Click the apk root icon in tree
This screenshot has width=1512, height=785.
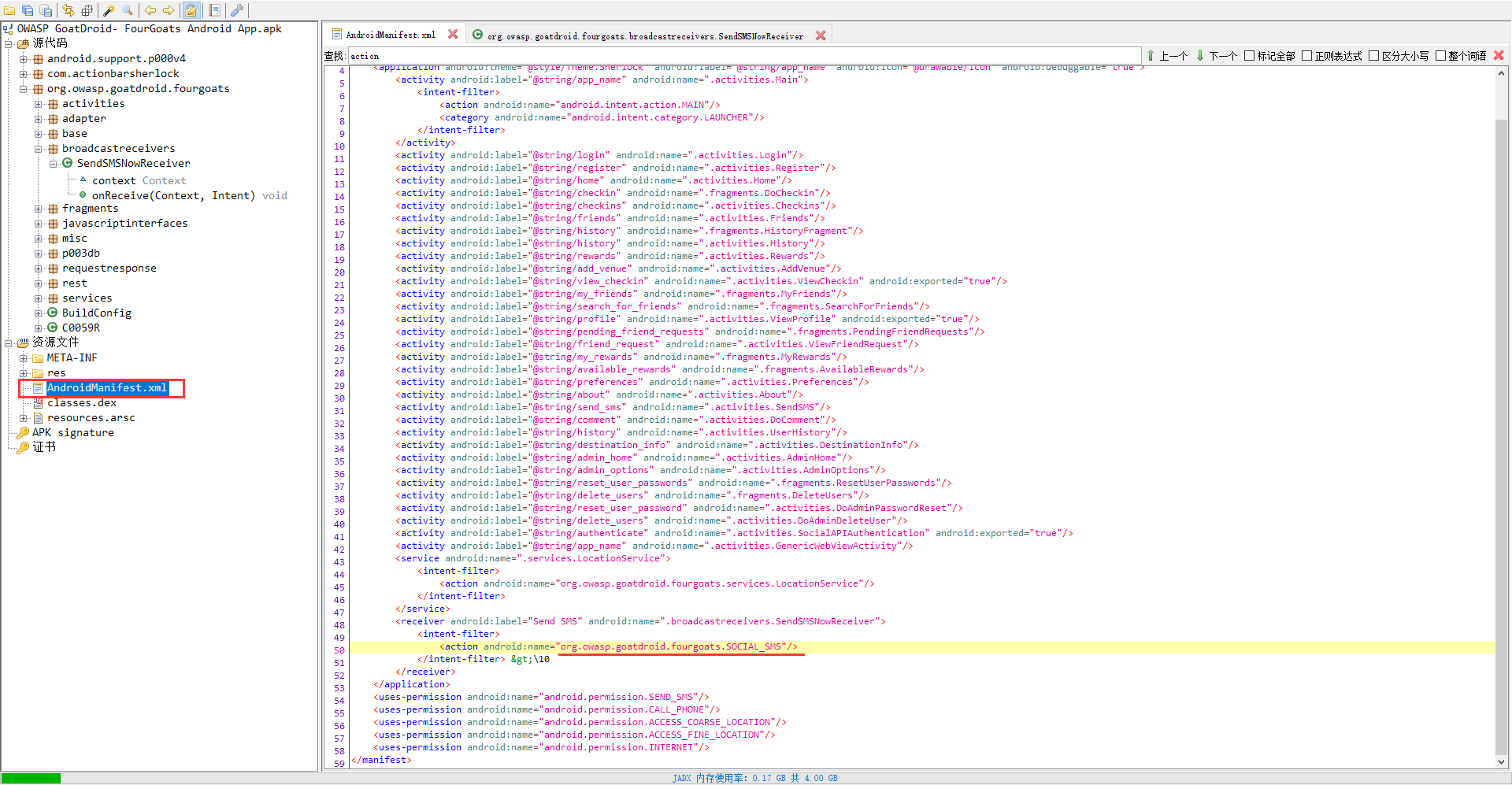8,28
